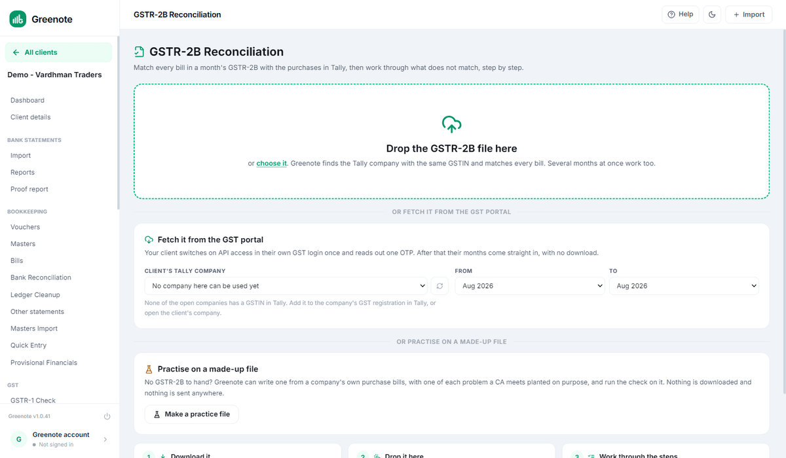
Task: Click 'Greenote v1.0.41' version text
Action: [x=29, y=417]
